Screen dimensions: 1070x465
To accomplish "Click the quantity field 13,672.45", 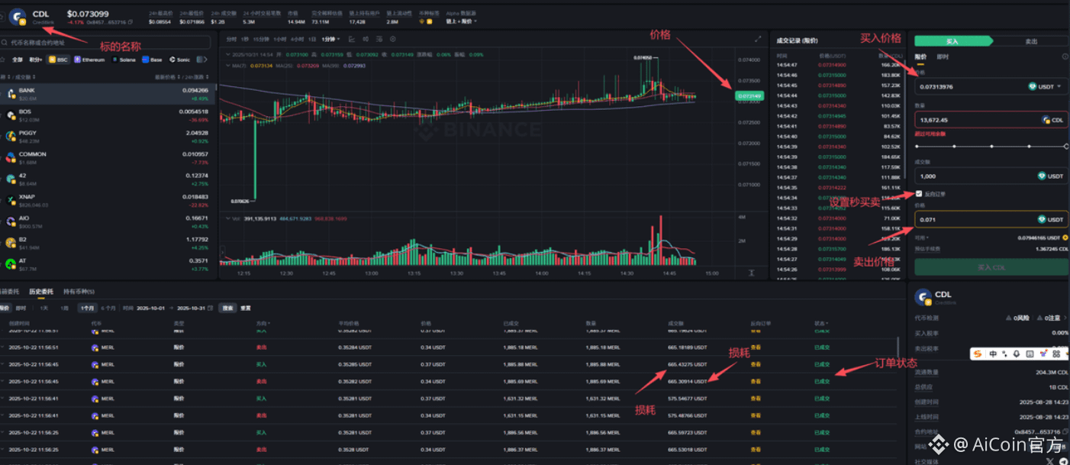I will click(x=991, y=120).
